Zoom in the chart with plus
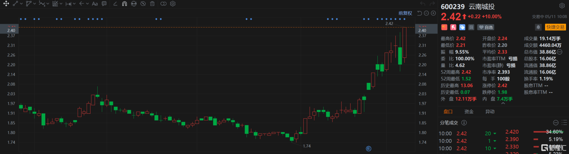 pyautogui.click(x=433, y=13)
